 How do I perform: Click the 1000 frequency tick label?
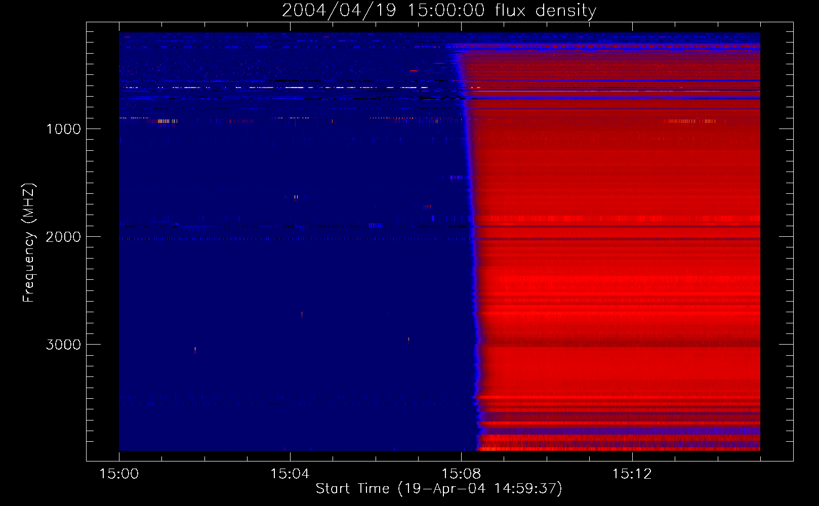tap(64, 129)
